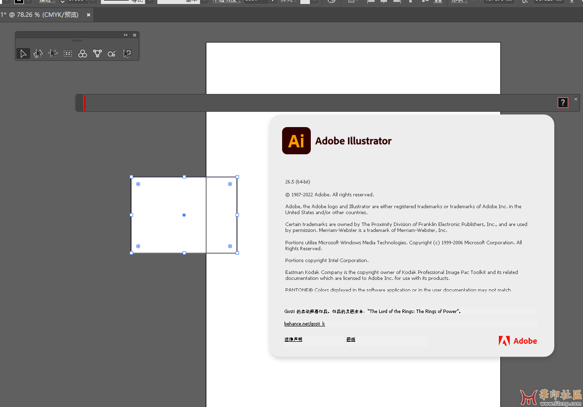Click the PANTONE Colors disclaimer line
583x407 pixels.
(x=398, y=290)
